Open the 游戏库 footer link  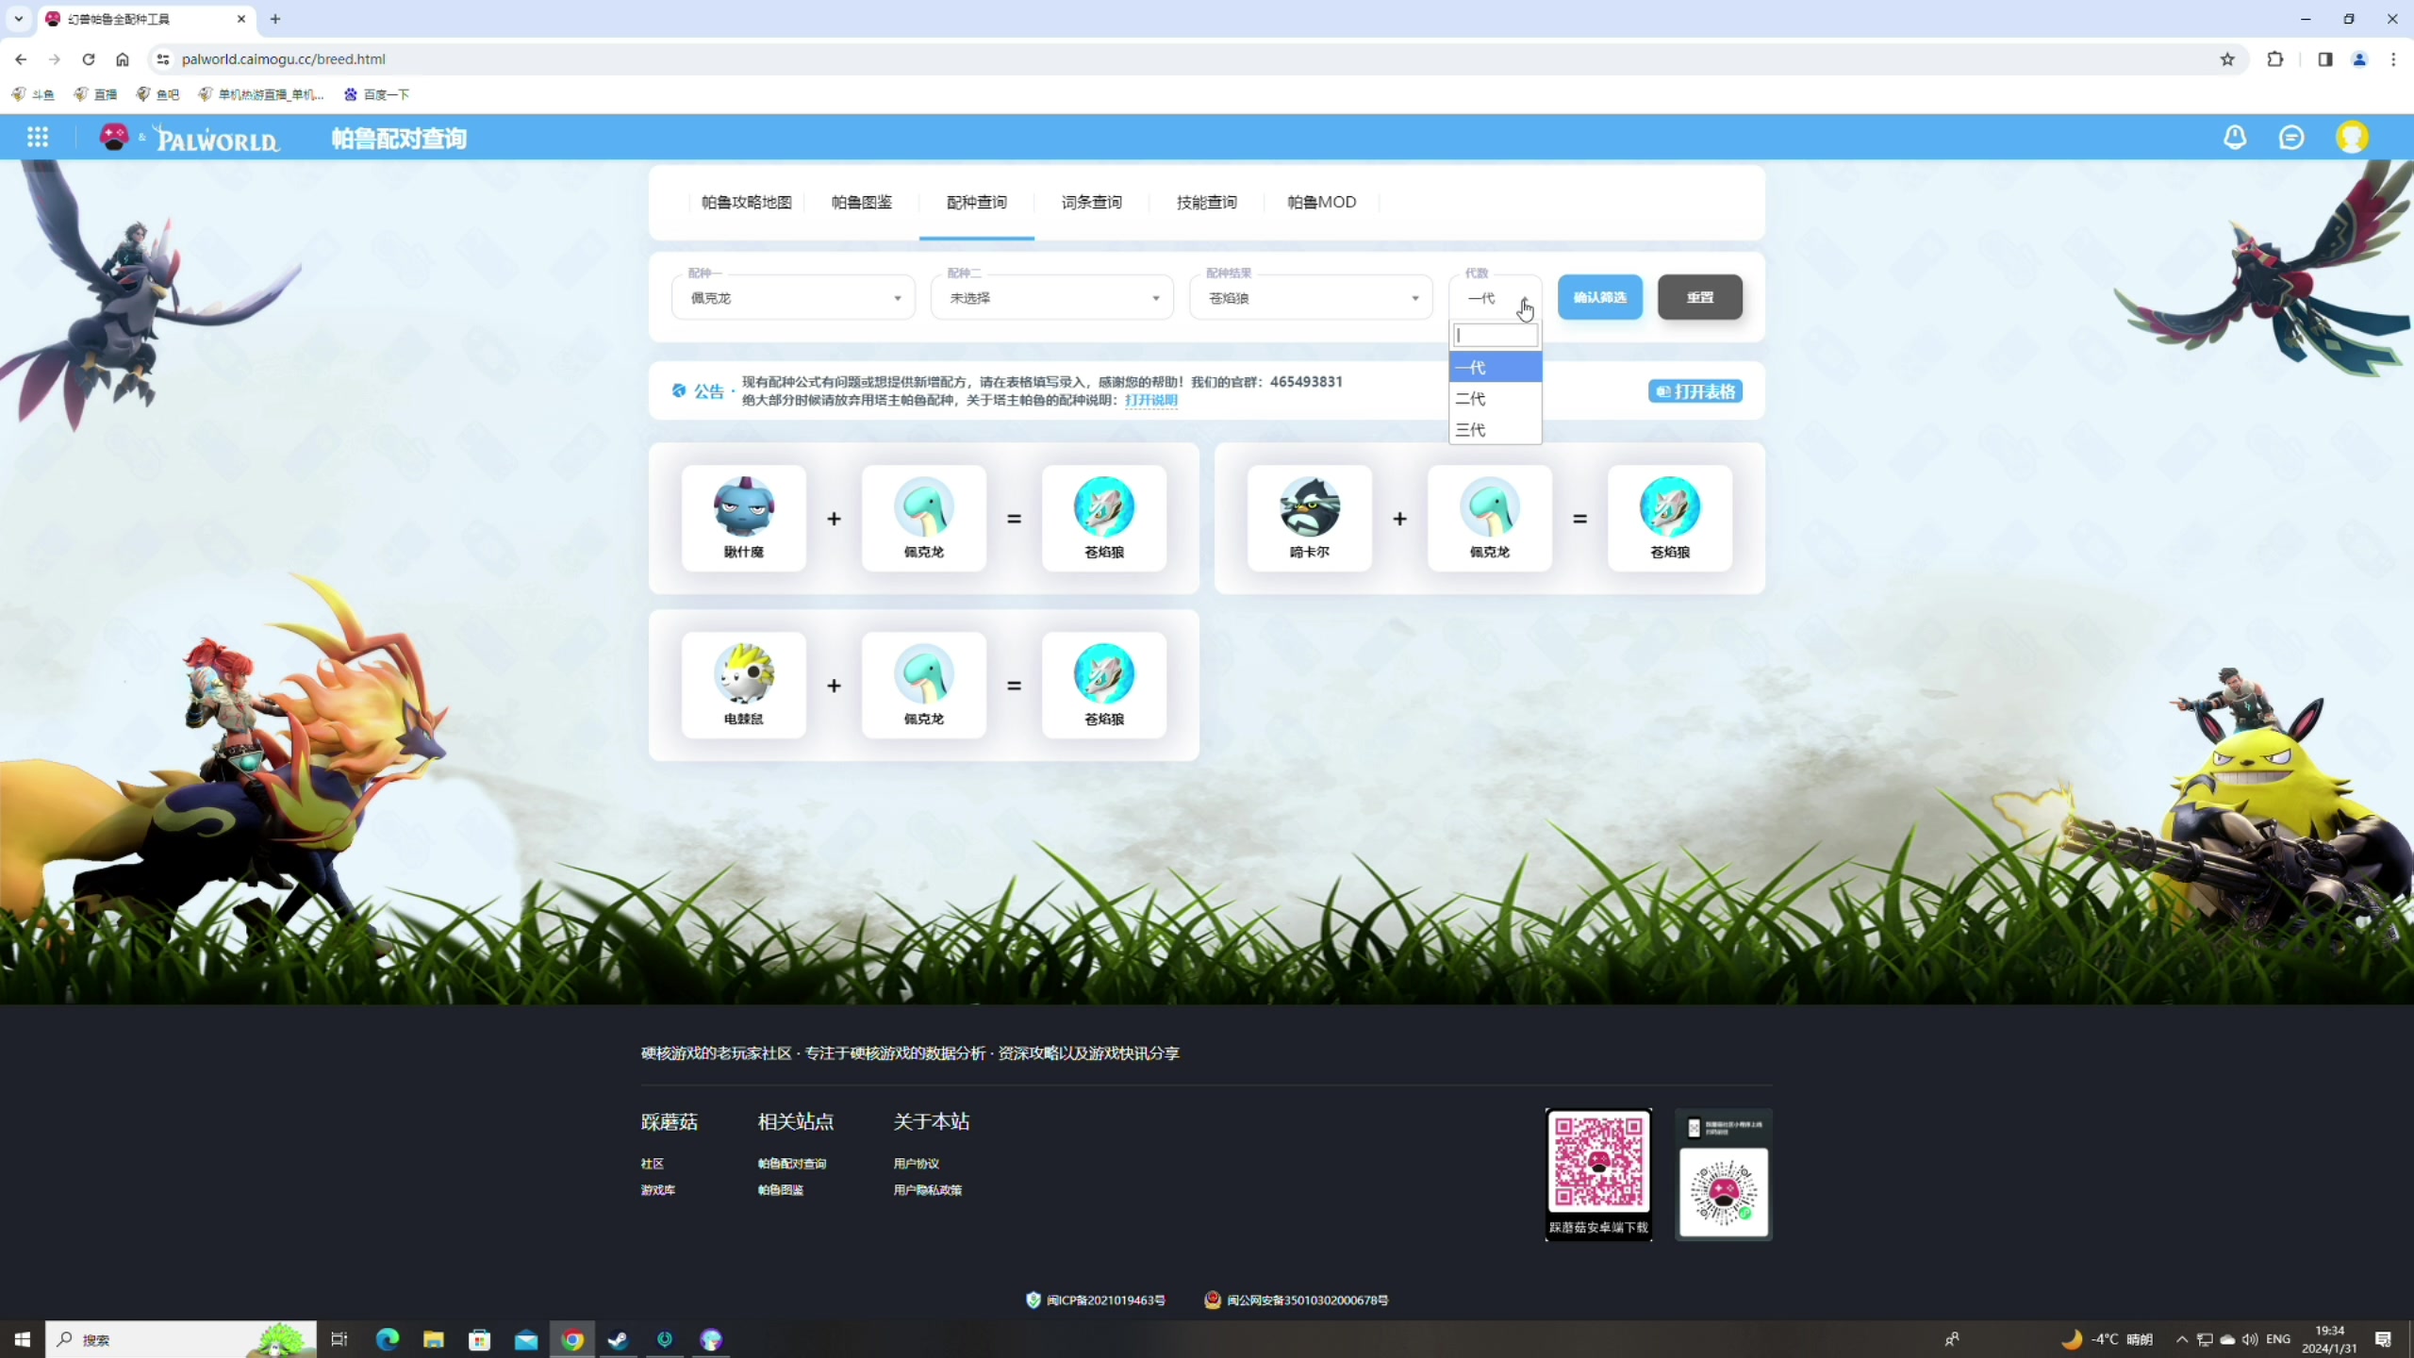point(658,1190)
